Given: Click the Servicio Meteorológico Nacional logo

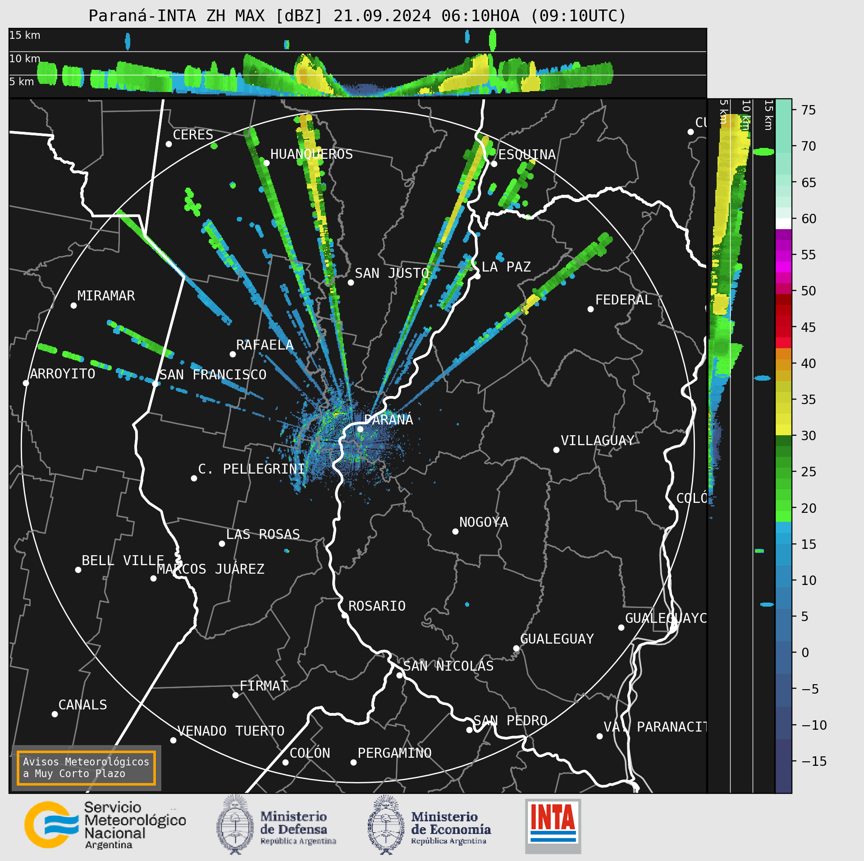Looking at the screenshot, I should click(x=105, y=825).
